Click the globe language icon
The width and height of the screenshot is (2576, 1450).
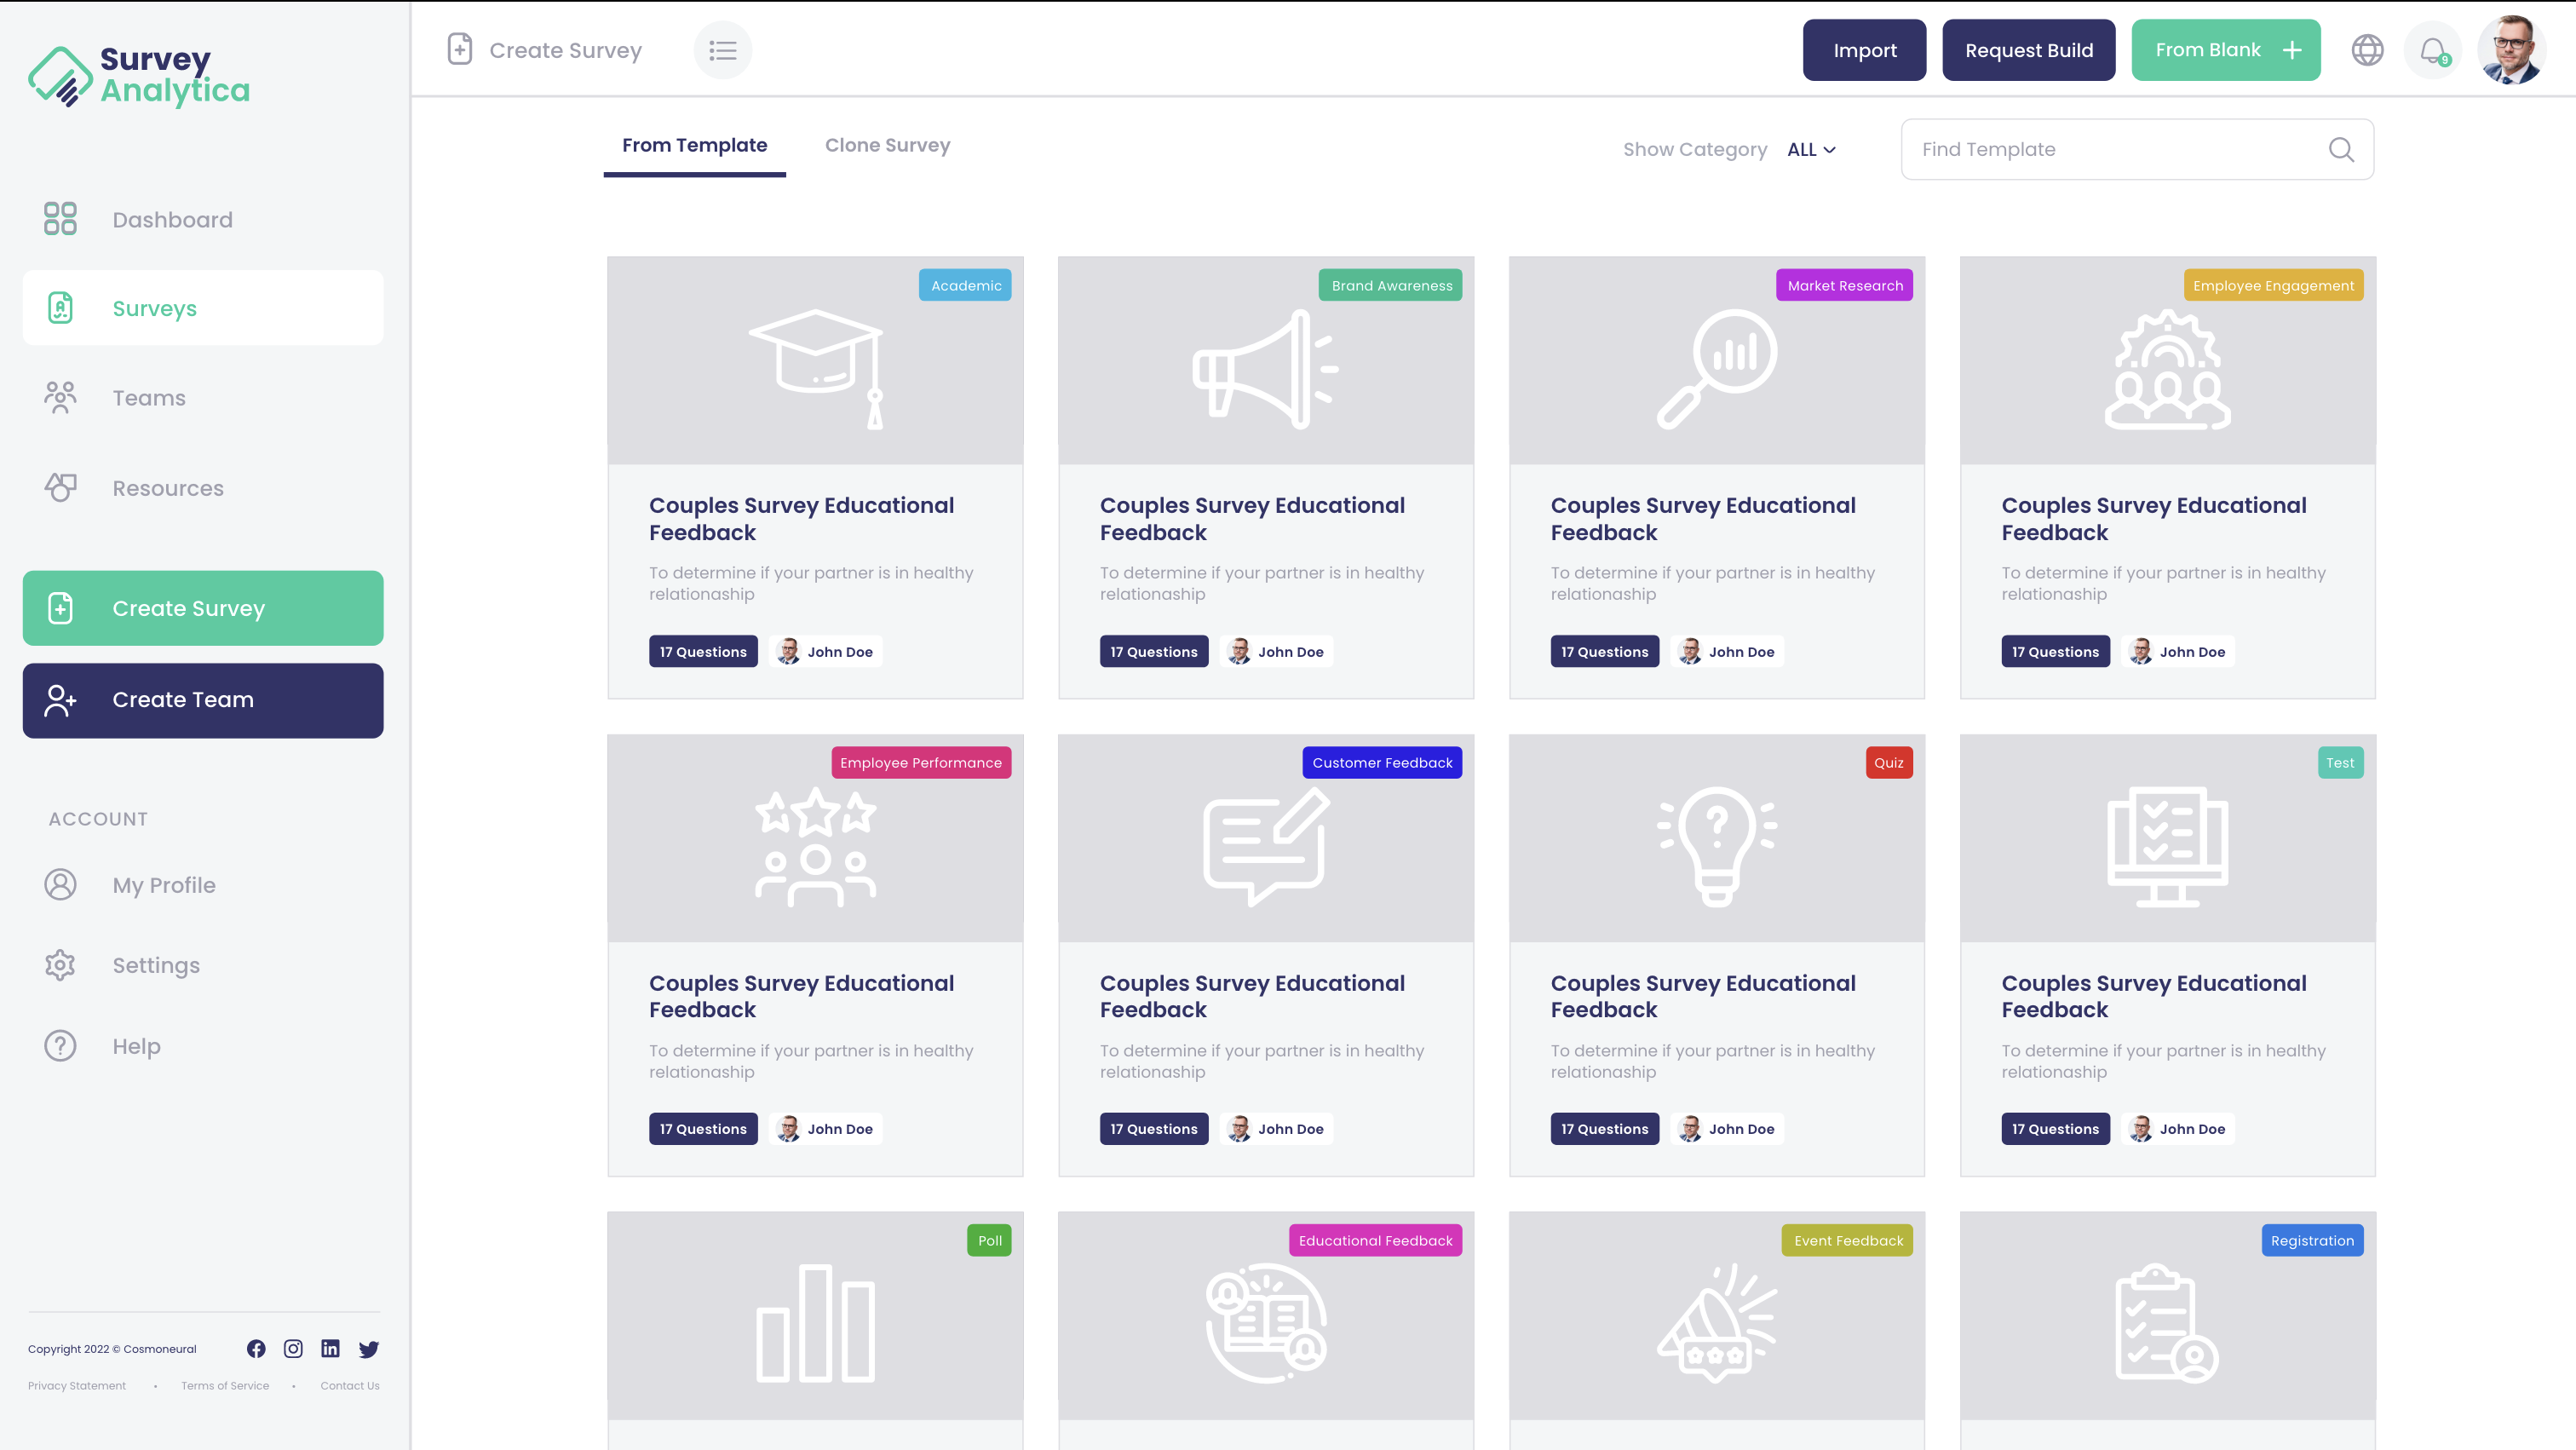[x=2367, y=50]
